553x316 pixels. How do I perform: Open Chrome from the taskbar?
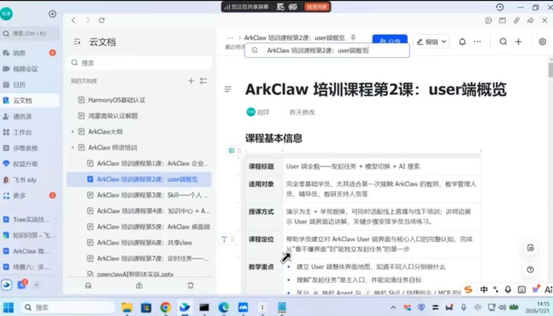pos(165,307)
